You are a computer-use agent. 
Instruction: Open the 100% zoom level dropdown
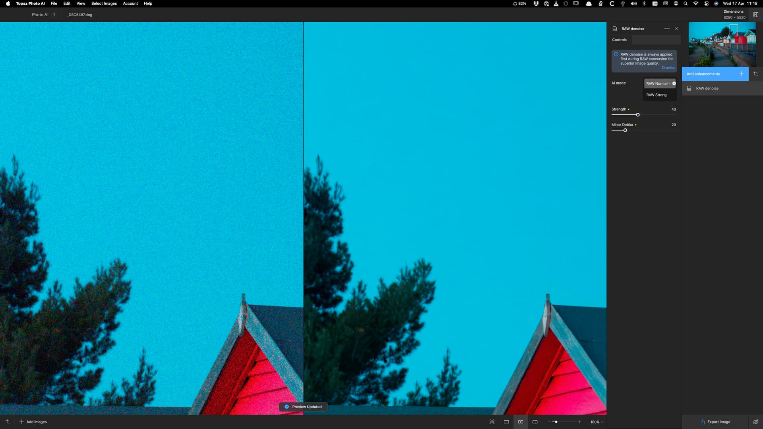[x=596, y=422]
